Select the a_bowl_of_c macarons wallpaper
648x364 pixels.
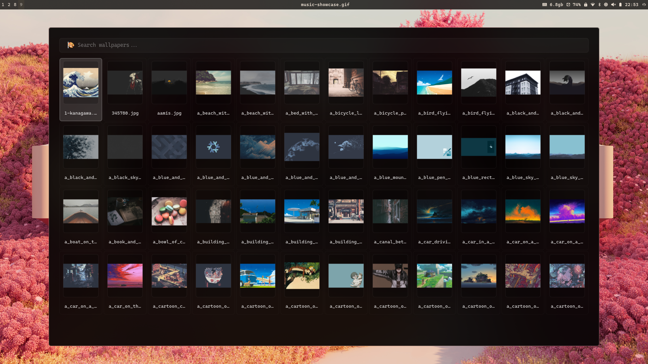click(x=169, y=218)
